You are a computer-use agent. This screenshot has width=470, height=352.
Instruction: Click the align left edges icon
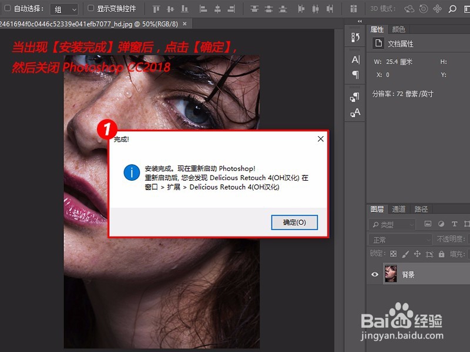[x=203, y=9]
